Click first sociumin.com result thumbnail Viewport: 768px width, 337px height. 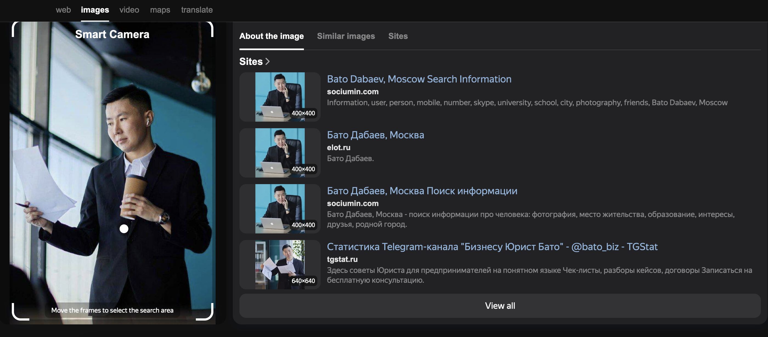(x=280, y=97)
